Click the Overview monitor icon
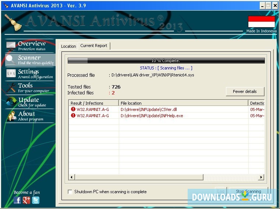 11,46
